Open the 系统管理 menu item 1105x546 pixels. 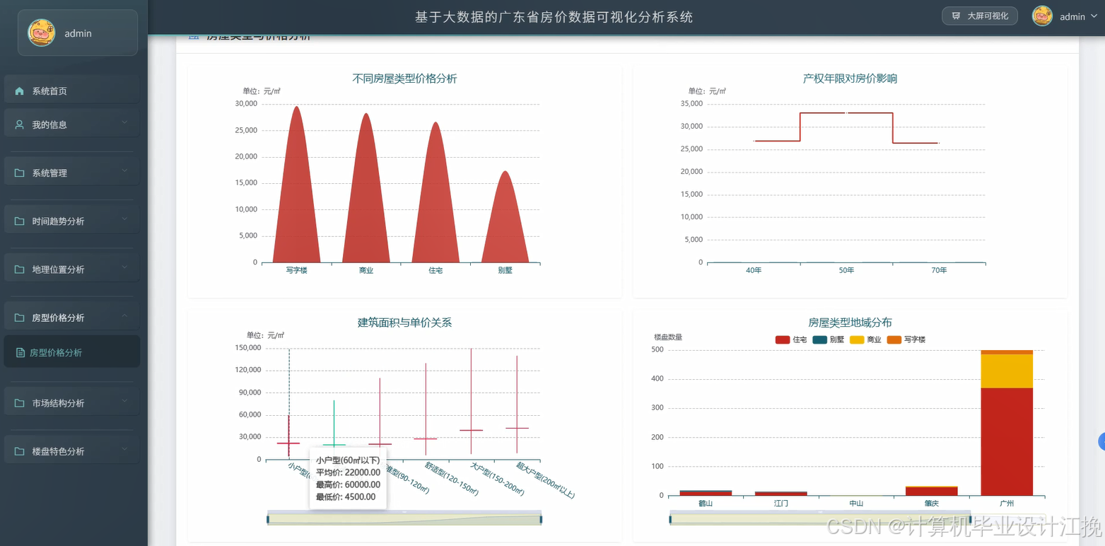coord(71,172)
